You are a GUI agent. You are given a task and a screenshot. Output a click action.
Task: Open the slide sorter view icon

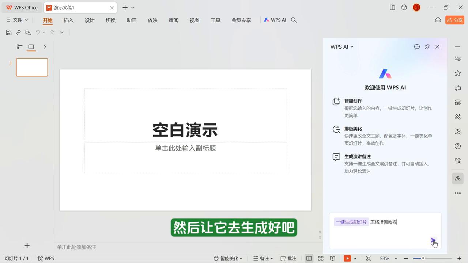point(321,258)
